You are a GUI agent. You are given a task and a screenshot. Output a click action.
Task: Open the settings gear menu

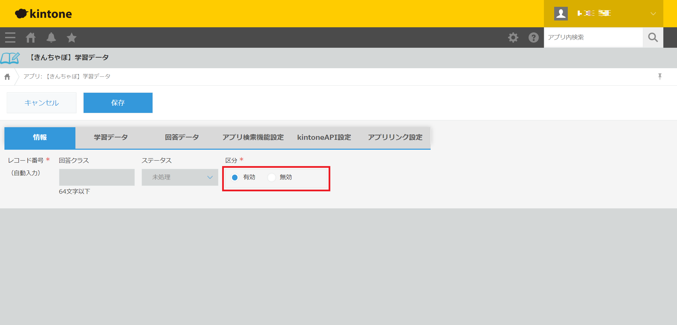click(x=513, y=38)
